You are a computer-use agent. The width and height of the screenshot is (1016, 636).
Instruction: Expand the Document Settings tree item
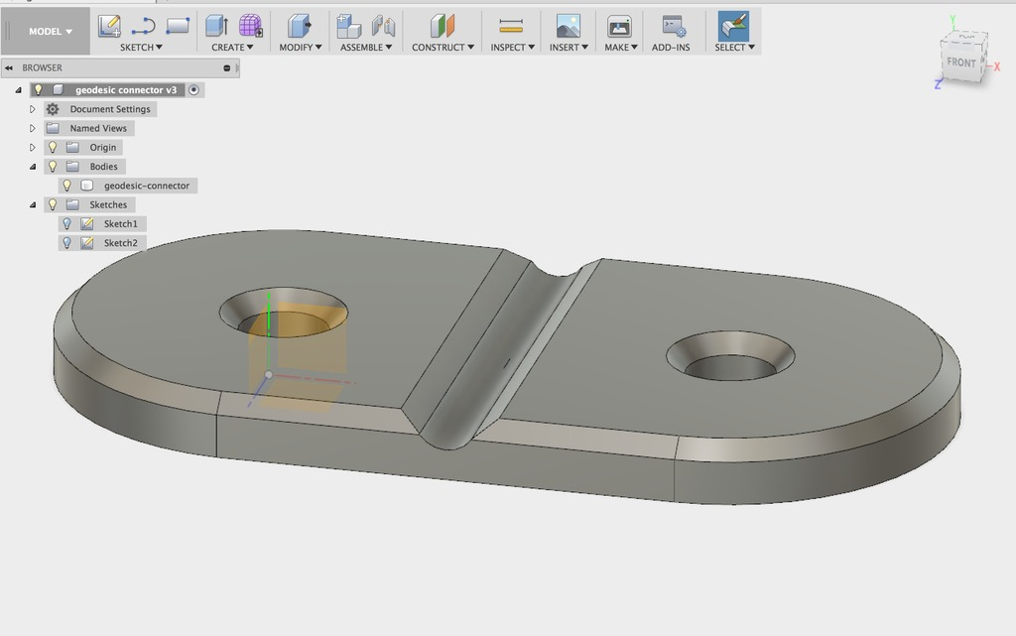click(31, 108)
